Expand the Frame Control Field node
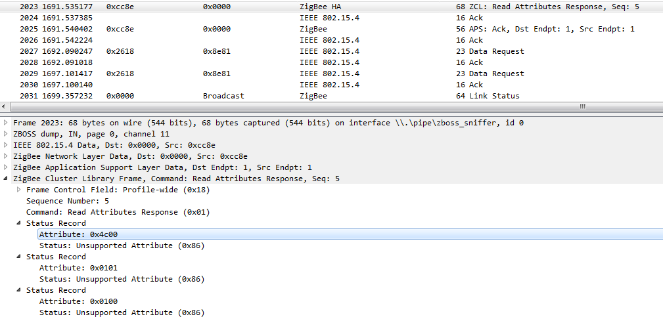The height and width of the screenshot is (321, 663). pos(18,190)
